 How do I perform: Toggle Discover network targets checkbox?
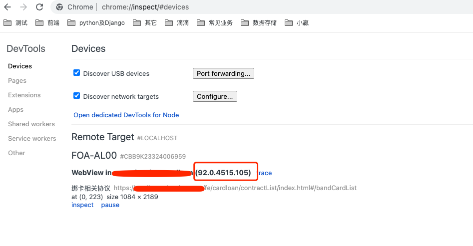pos(77,96)
